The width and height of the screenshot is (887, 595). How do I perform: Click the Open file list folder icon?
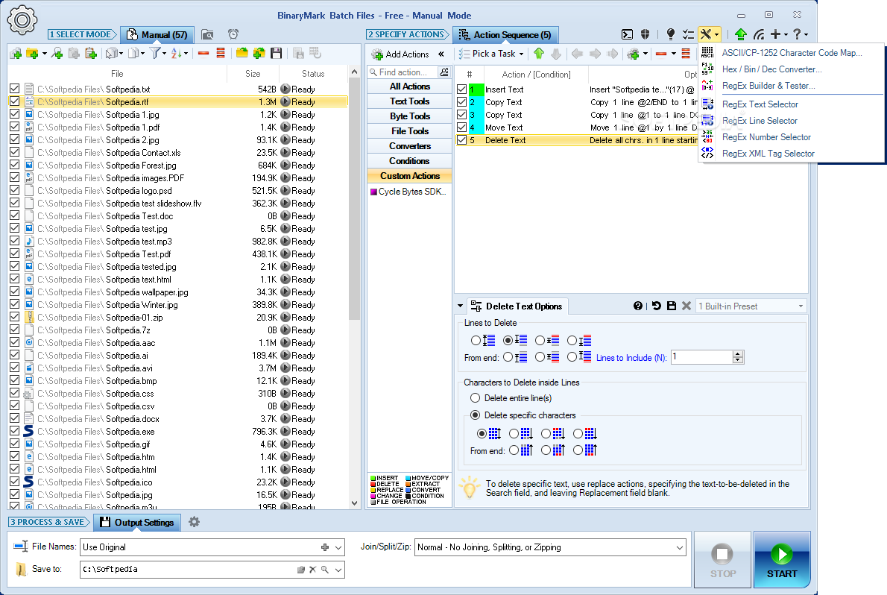[242, 54]
